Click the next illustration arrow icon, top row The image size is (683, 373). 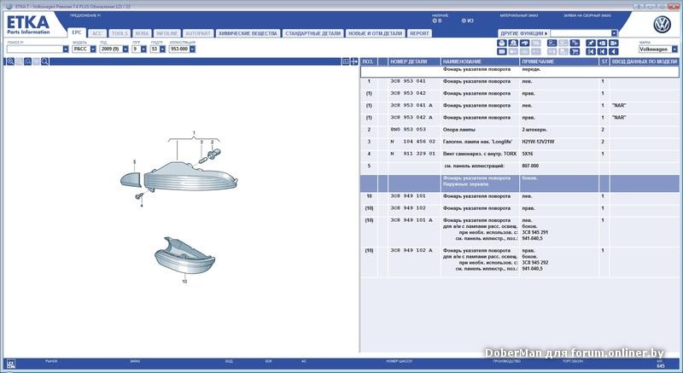pyautogui.click(x=613, y=43)
